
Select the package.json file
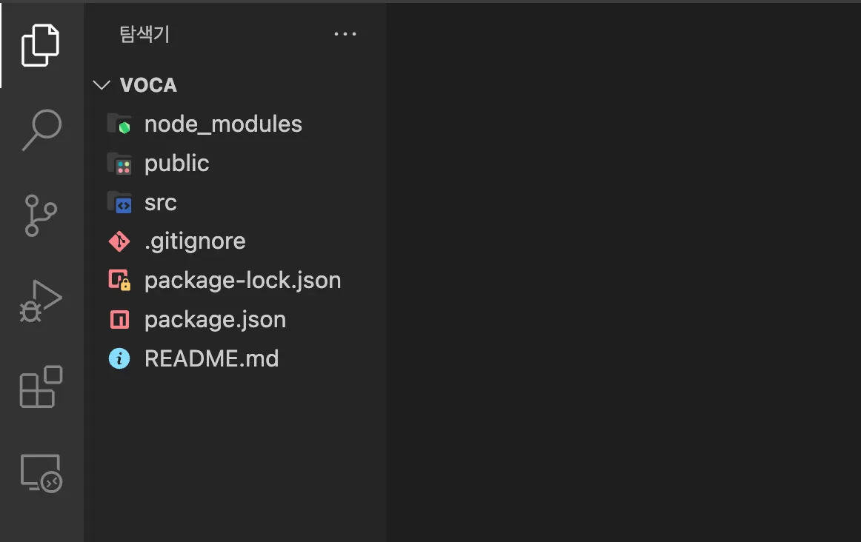click(215, 320)
